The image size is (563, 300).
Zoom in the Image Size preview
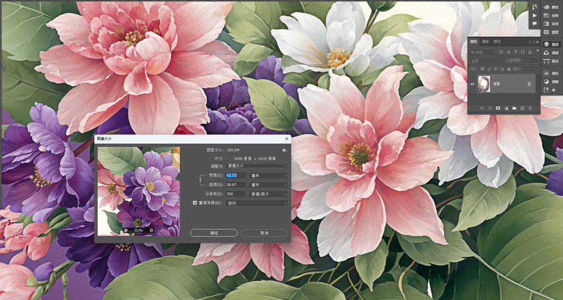tap(151, 231)
